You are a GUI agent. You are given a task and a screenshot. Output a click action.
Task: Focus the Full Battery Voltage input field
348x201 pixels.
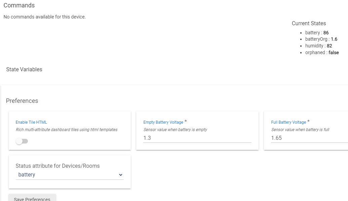309,138
